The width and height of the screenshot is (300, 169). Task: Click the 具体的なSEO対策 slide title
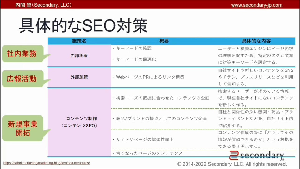pos(83,25)
